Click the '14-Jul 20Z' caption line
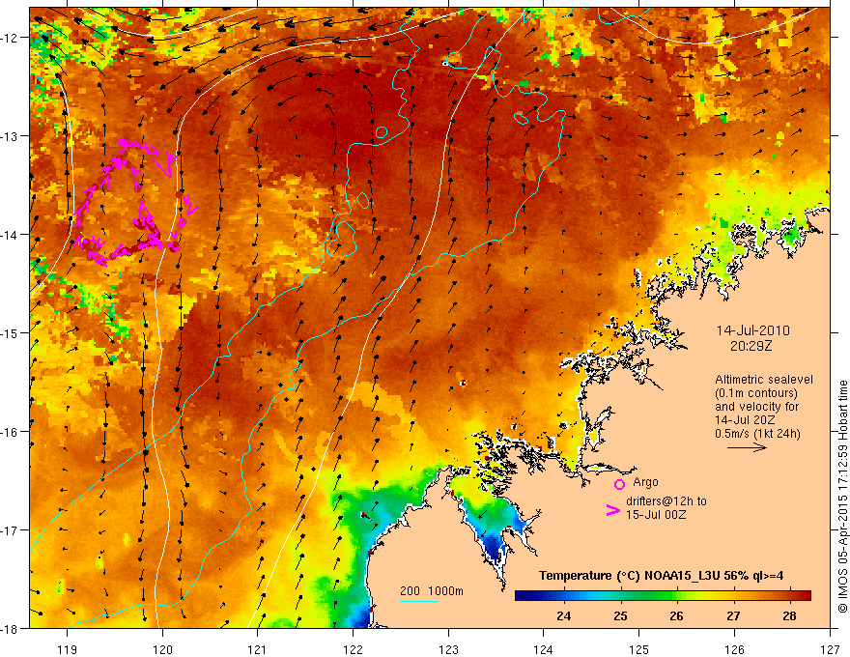 click(x=745, y=420)
